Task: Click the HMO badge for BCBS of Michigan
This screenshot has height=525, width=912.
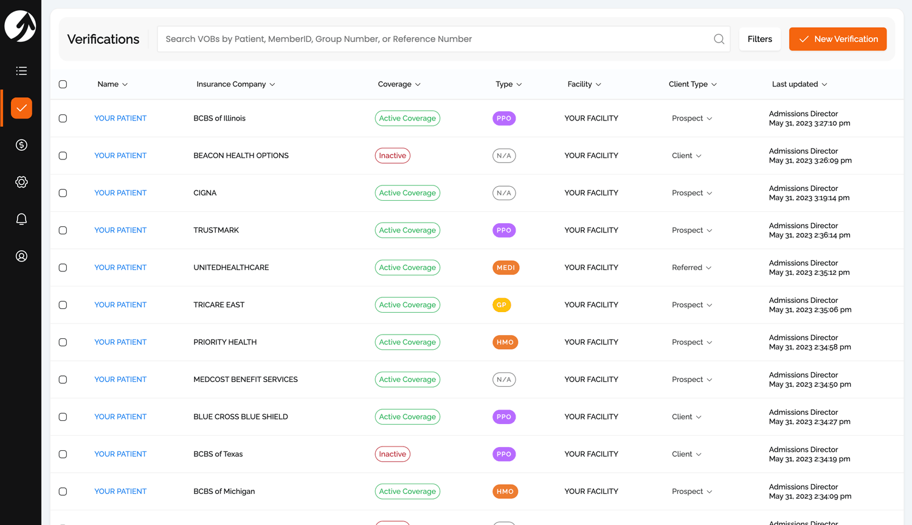Action: tap(505, 492)
